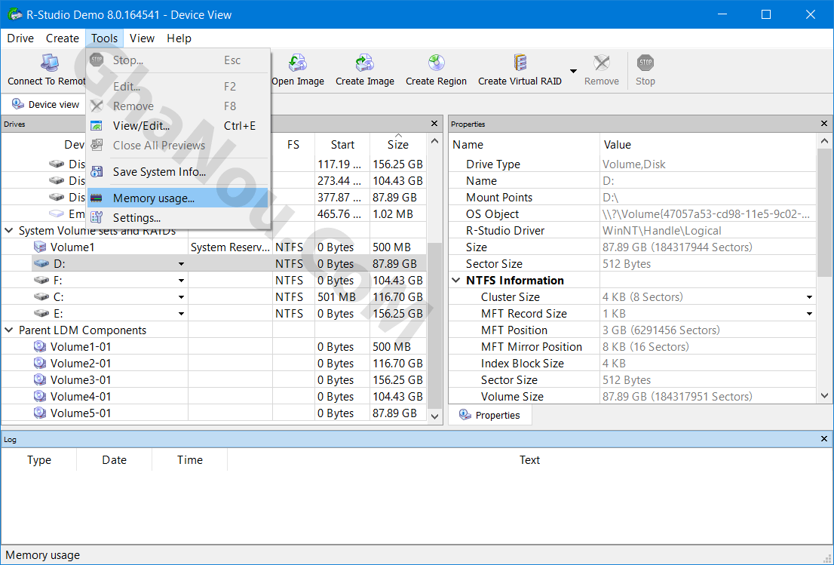Sort drives by the Start column header
This screenshot has height=565, width=834.
click(x=342, y=144)
